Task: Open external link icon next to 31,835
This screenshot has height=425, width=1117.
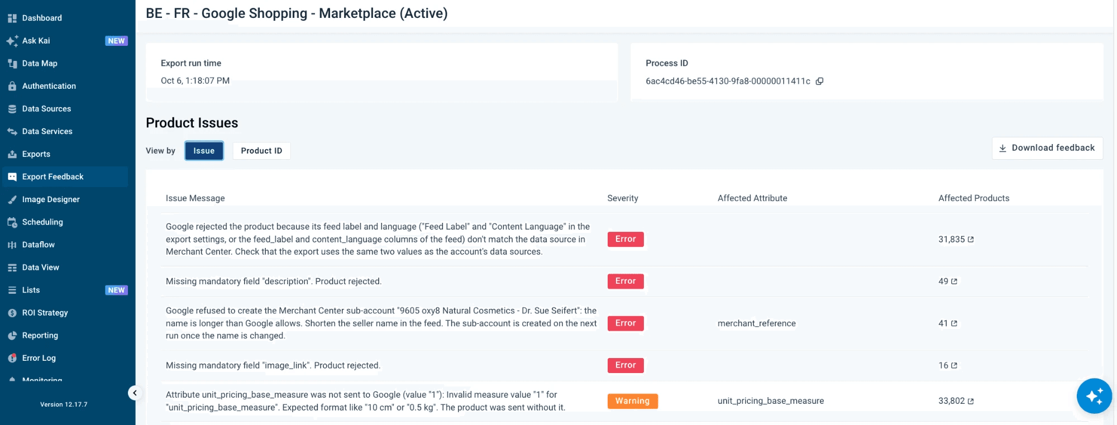Action: 971,240
